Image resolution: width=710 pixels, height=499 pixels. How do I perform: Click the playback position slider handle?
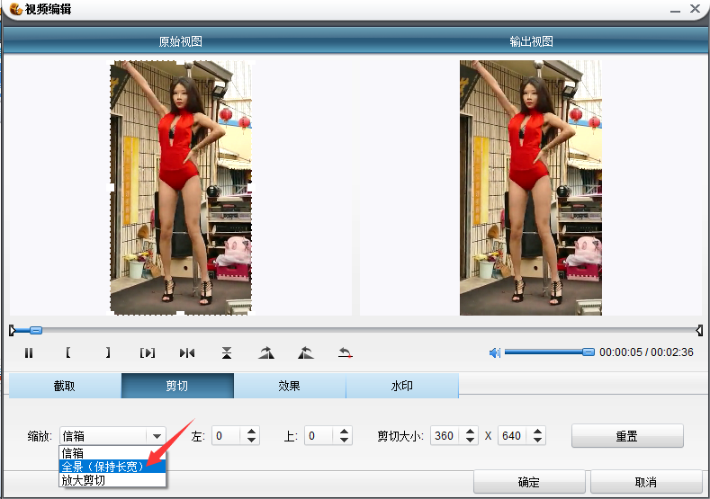36,330
